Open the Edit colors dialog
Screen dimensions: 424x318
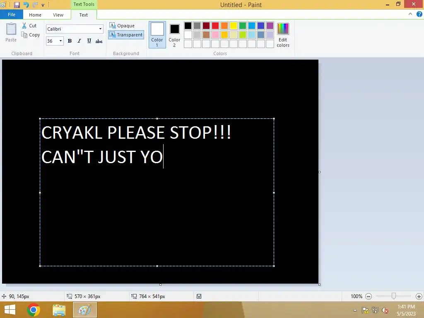tap(283, 35)
